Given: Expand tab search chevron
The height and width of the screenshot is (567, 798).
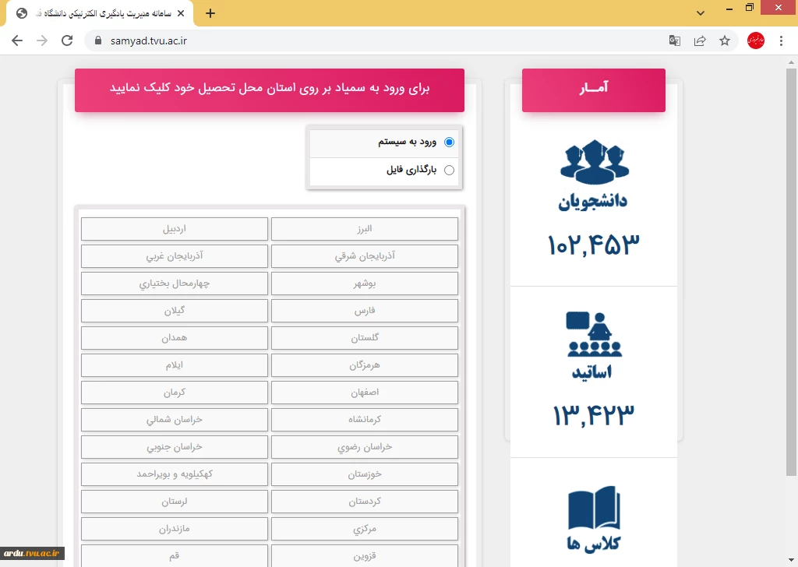Looking at the screenshot, I should click(701, 13).
